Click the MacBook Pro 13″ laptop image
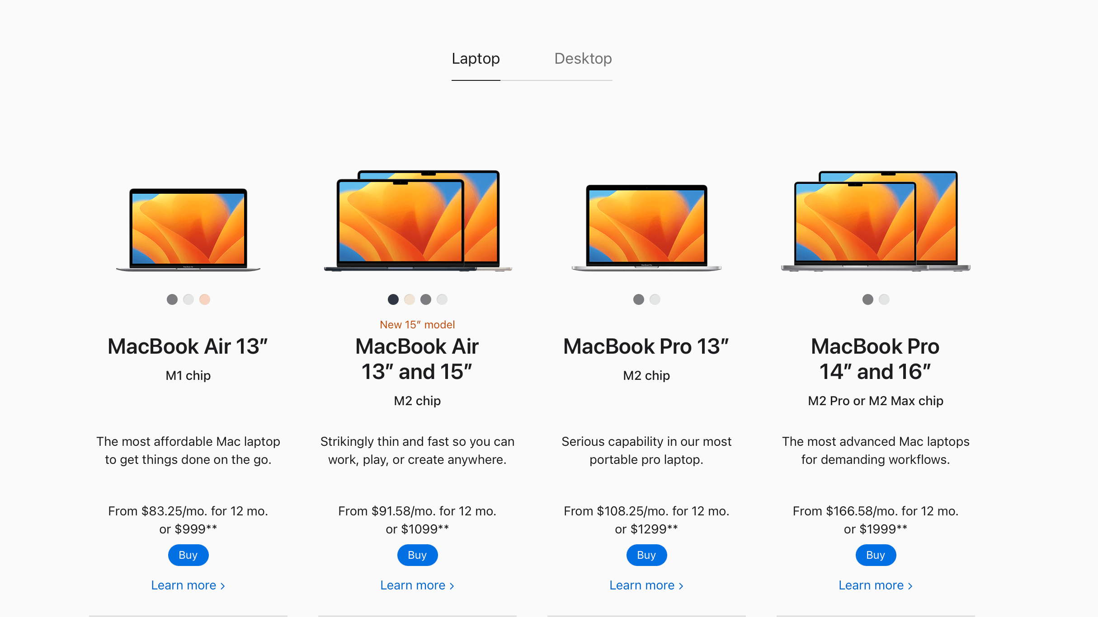 coord(646,228)
